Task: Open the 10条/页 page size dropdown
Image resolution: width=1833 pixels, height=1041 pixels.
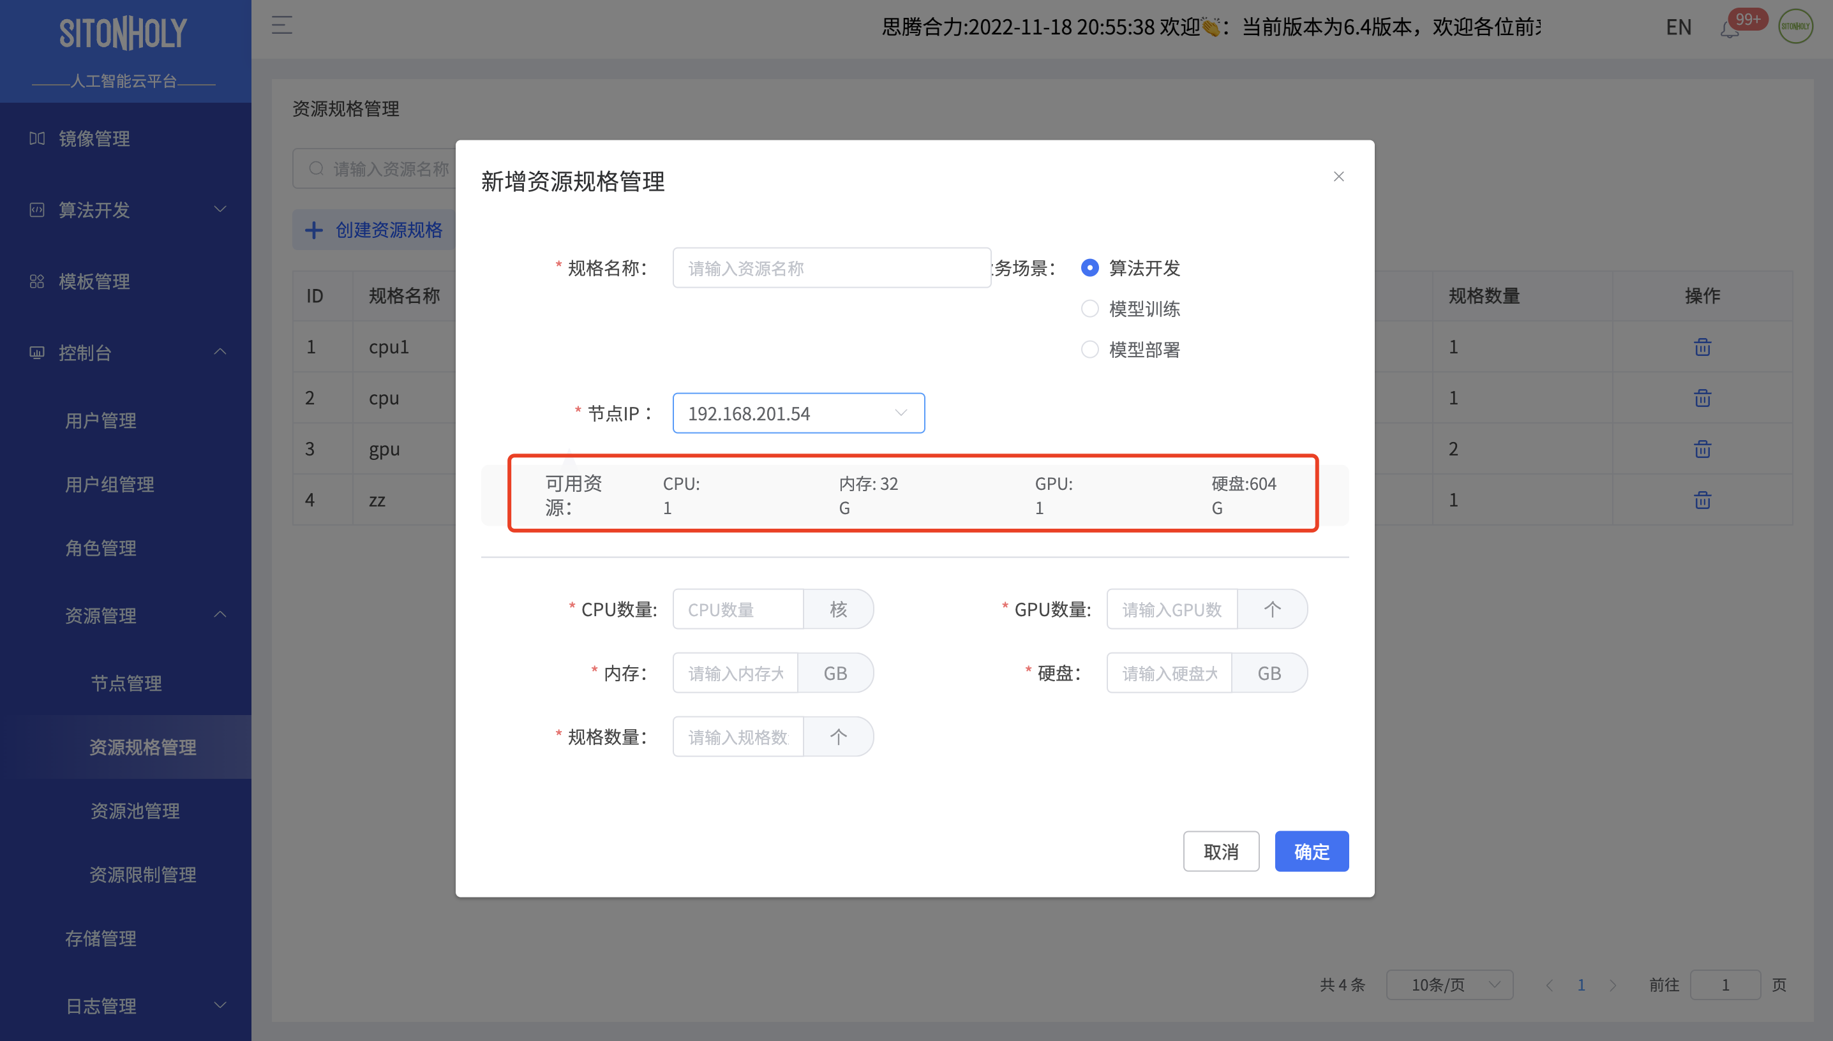Action: tap(1449, 984)
